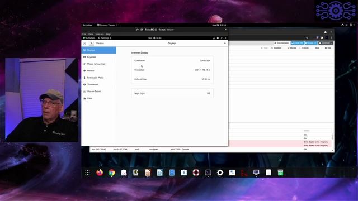Click host top bar clock

pyautogui.click(x=219, y=25)
